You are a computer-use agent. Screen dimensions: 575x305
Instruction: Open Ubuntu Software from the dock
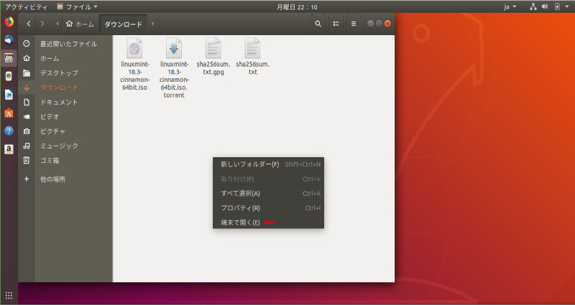pos(9,113)
